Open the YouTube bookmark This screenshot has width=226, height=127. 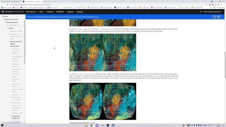click(16, 7)
